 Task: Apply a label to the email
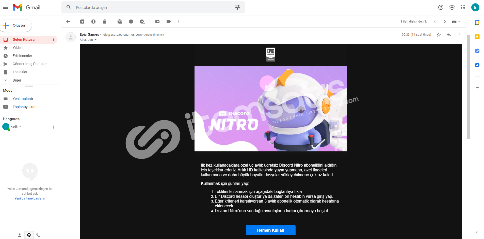click(169, 22)
